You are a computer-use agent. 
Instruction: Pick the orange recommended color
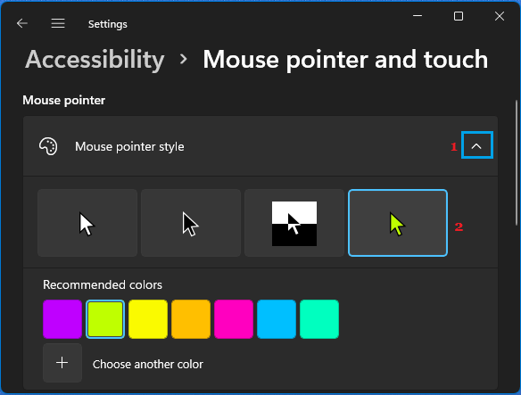[x=191, y=319]
